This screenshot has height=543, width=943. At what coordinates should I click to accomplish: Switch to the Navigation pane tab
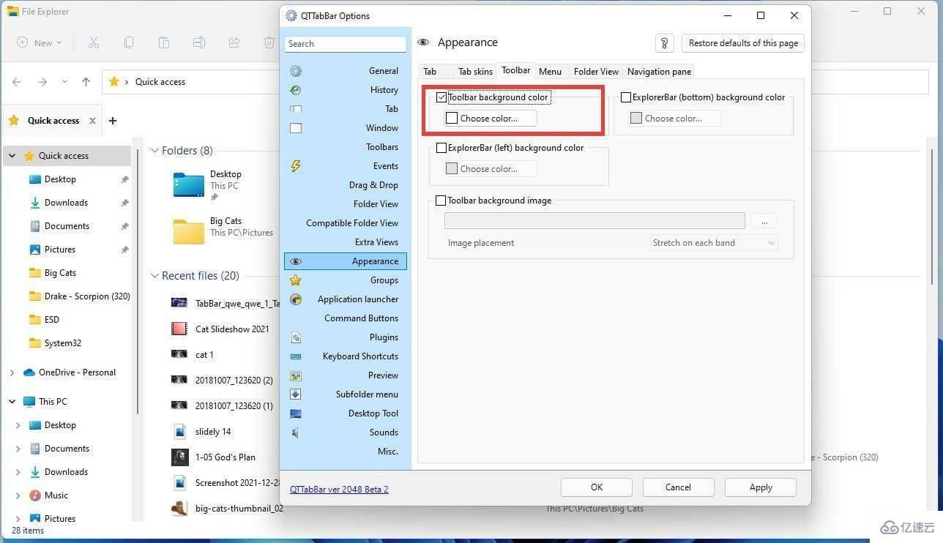click(x=659, y=71)
